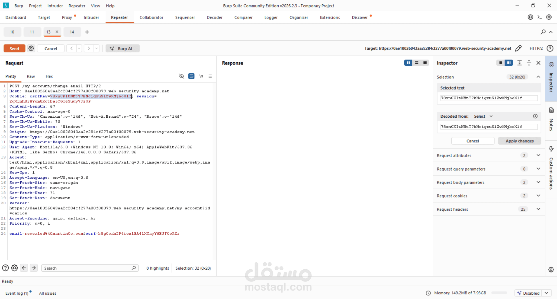
Task: Launch Burp AI
Action: click(x=122, y=49)
